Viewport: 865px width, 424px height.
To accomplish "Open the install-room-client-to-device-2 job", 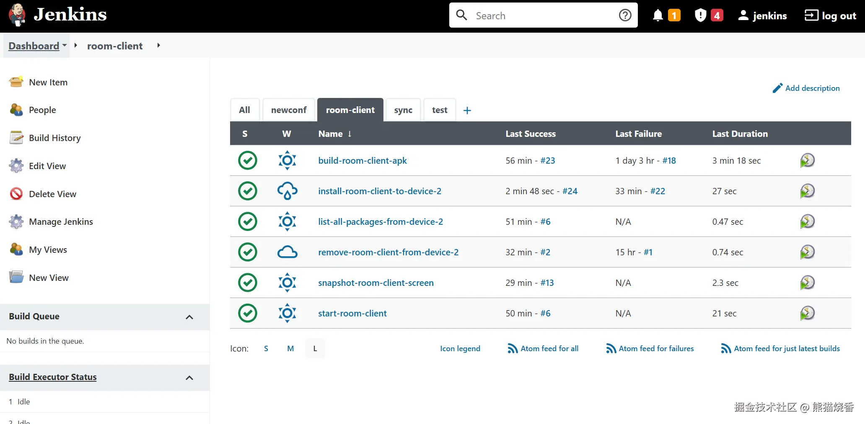I will point(380,191).
